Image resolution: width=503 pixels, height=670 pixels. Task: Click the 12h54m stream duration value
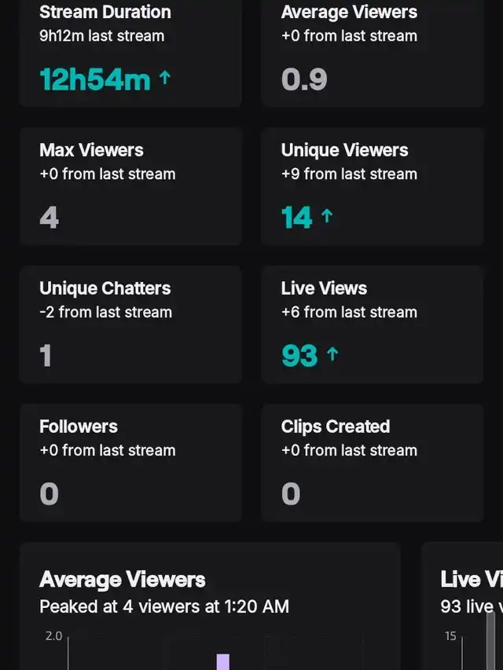[94, 79]
